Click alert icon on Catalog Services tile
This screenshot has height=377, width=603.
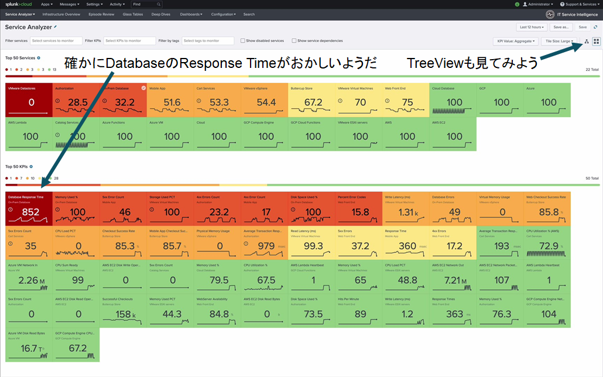point(57,135)
